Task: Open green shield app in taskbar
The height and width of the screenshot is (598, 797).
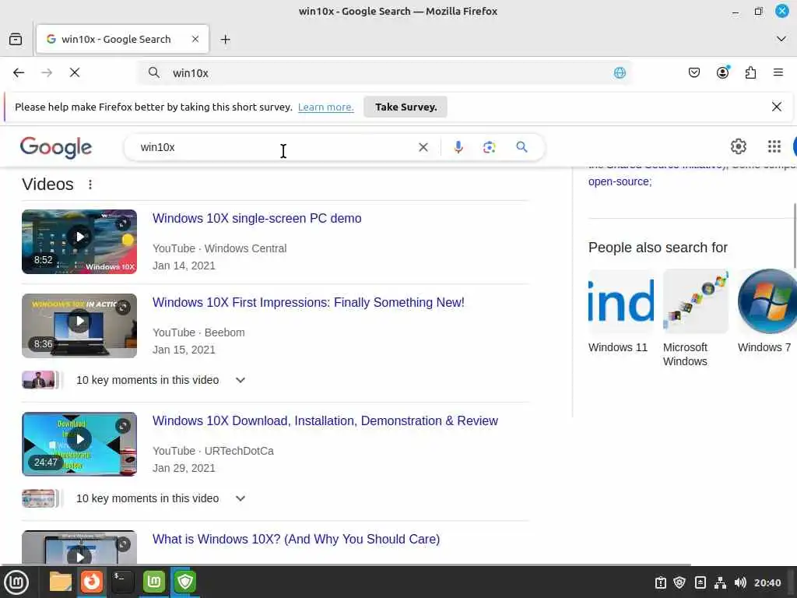Action: click(x=185, y=582)
